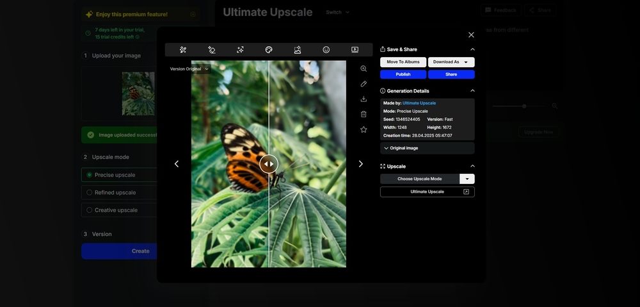Mark image as favorite with star icon
This screenshot has height=307, width=640.
(x=364, y=129)
